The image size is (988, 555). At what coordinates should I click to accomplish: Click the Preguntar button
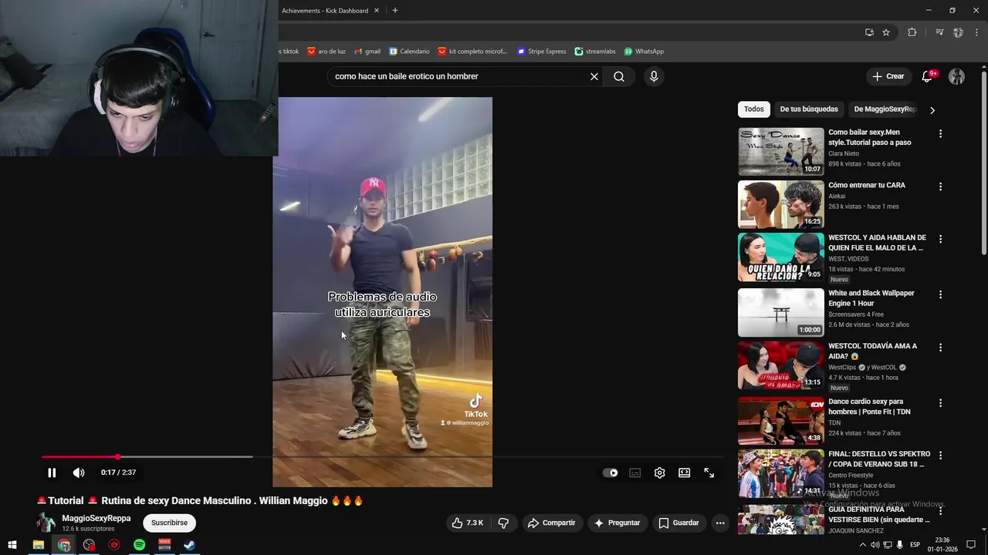617,523
